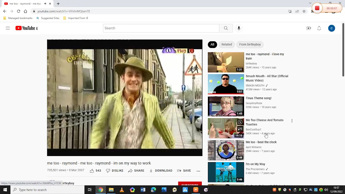Add Me Too Cheese video to Watch Later
The image size is (345, 194).
click(240, 122)
